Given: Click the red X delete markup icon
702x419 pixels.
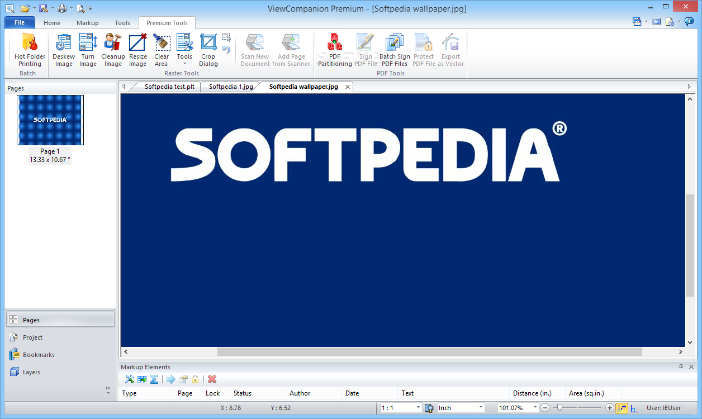Looking at the screenshot, I should point(212,379).
